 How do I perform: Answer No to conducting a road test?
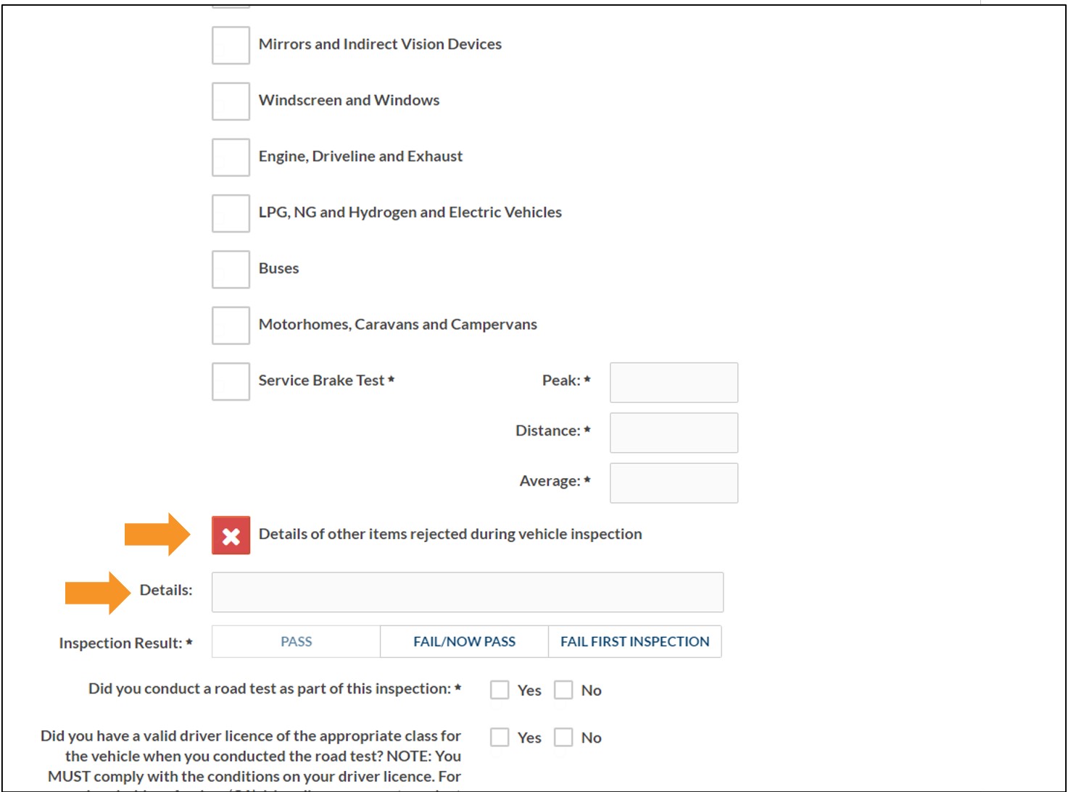click(563, 690)
